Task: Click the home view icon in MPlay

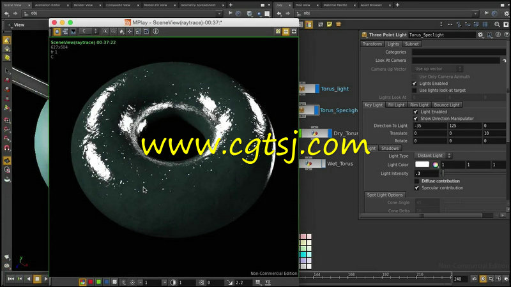Action: click(121, 31)
